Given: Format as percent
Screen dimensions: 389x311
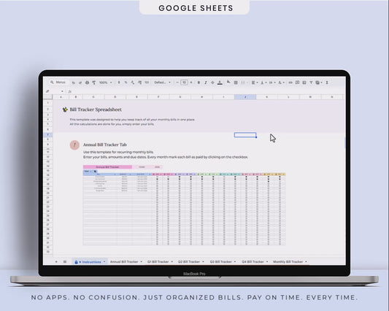Looking at the screenshot, I should [126, 82].
